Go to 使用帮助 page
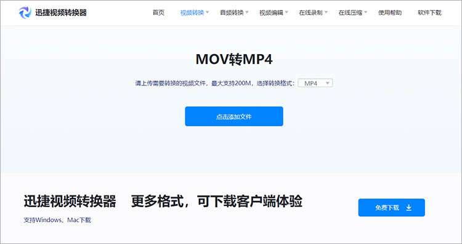The height and width of the screenshot is (244, 462). click(390, 13)
